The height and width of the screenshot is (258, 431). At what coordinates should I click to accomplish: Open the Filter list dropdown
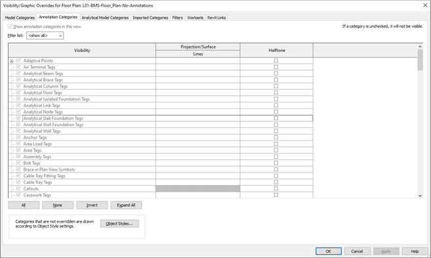coord(45,35)
